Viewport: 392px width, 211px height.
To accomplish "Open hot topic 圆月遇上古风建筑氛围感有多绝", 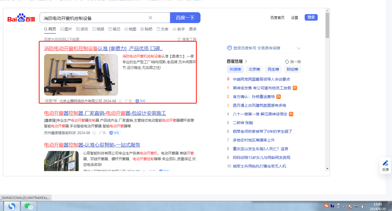I will (x=260, y=105).
